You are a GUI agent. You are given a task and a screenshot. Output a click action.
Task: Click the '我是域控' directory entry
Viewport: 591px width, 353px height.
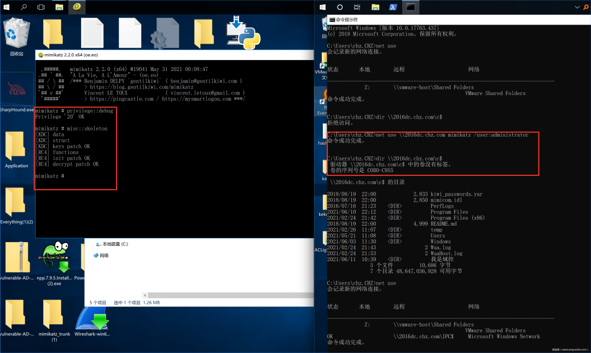click(442, 260)
